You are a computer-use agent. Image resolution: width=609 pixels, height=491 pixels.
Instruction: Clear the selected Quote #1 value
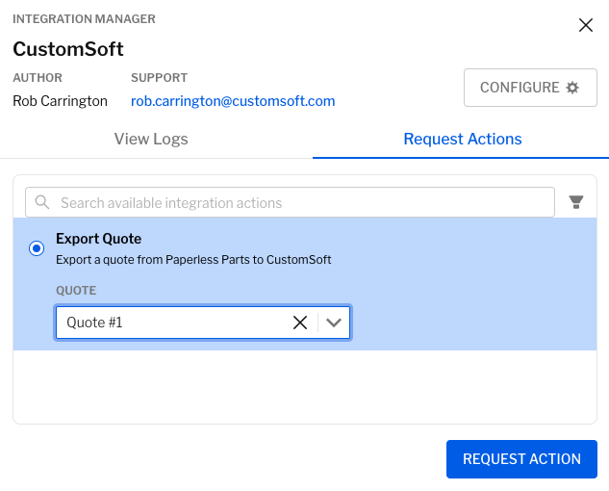click(x=300, y=323)
